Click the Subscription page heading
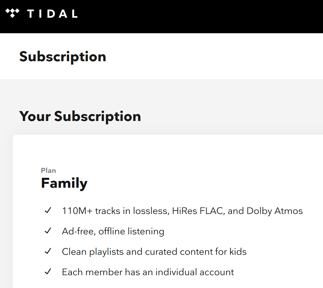323x288 pixels. tap(63, 57)
